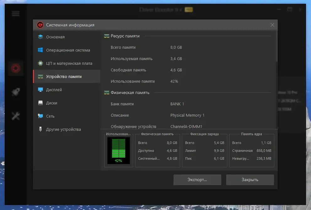The image size is (311, 210).
Task: Open the blurred hamburger menu icon
Action: tap(16, 14)
